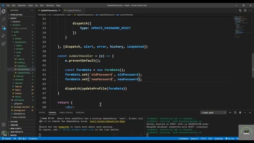Open the Edit menu
Image resolution: width=254 pixels, height=143 pixels.
[x=13, y=5]
